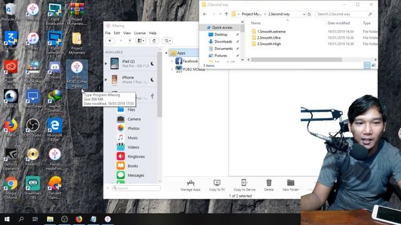Click Explorer search box for 2.Second way
Image resolution: width=401 pixels, height=225 pixels.
click(x=345, y=14)
